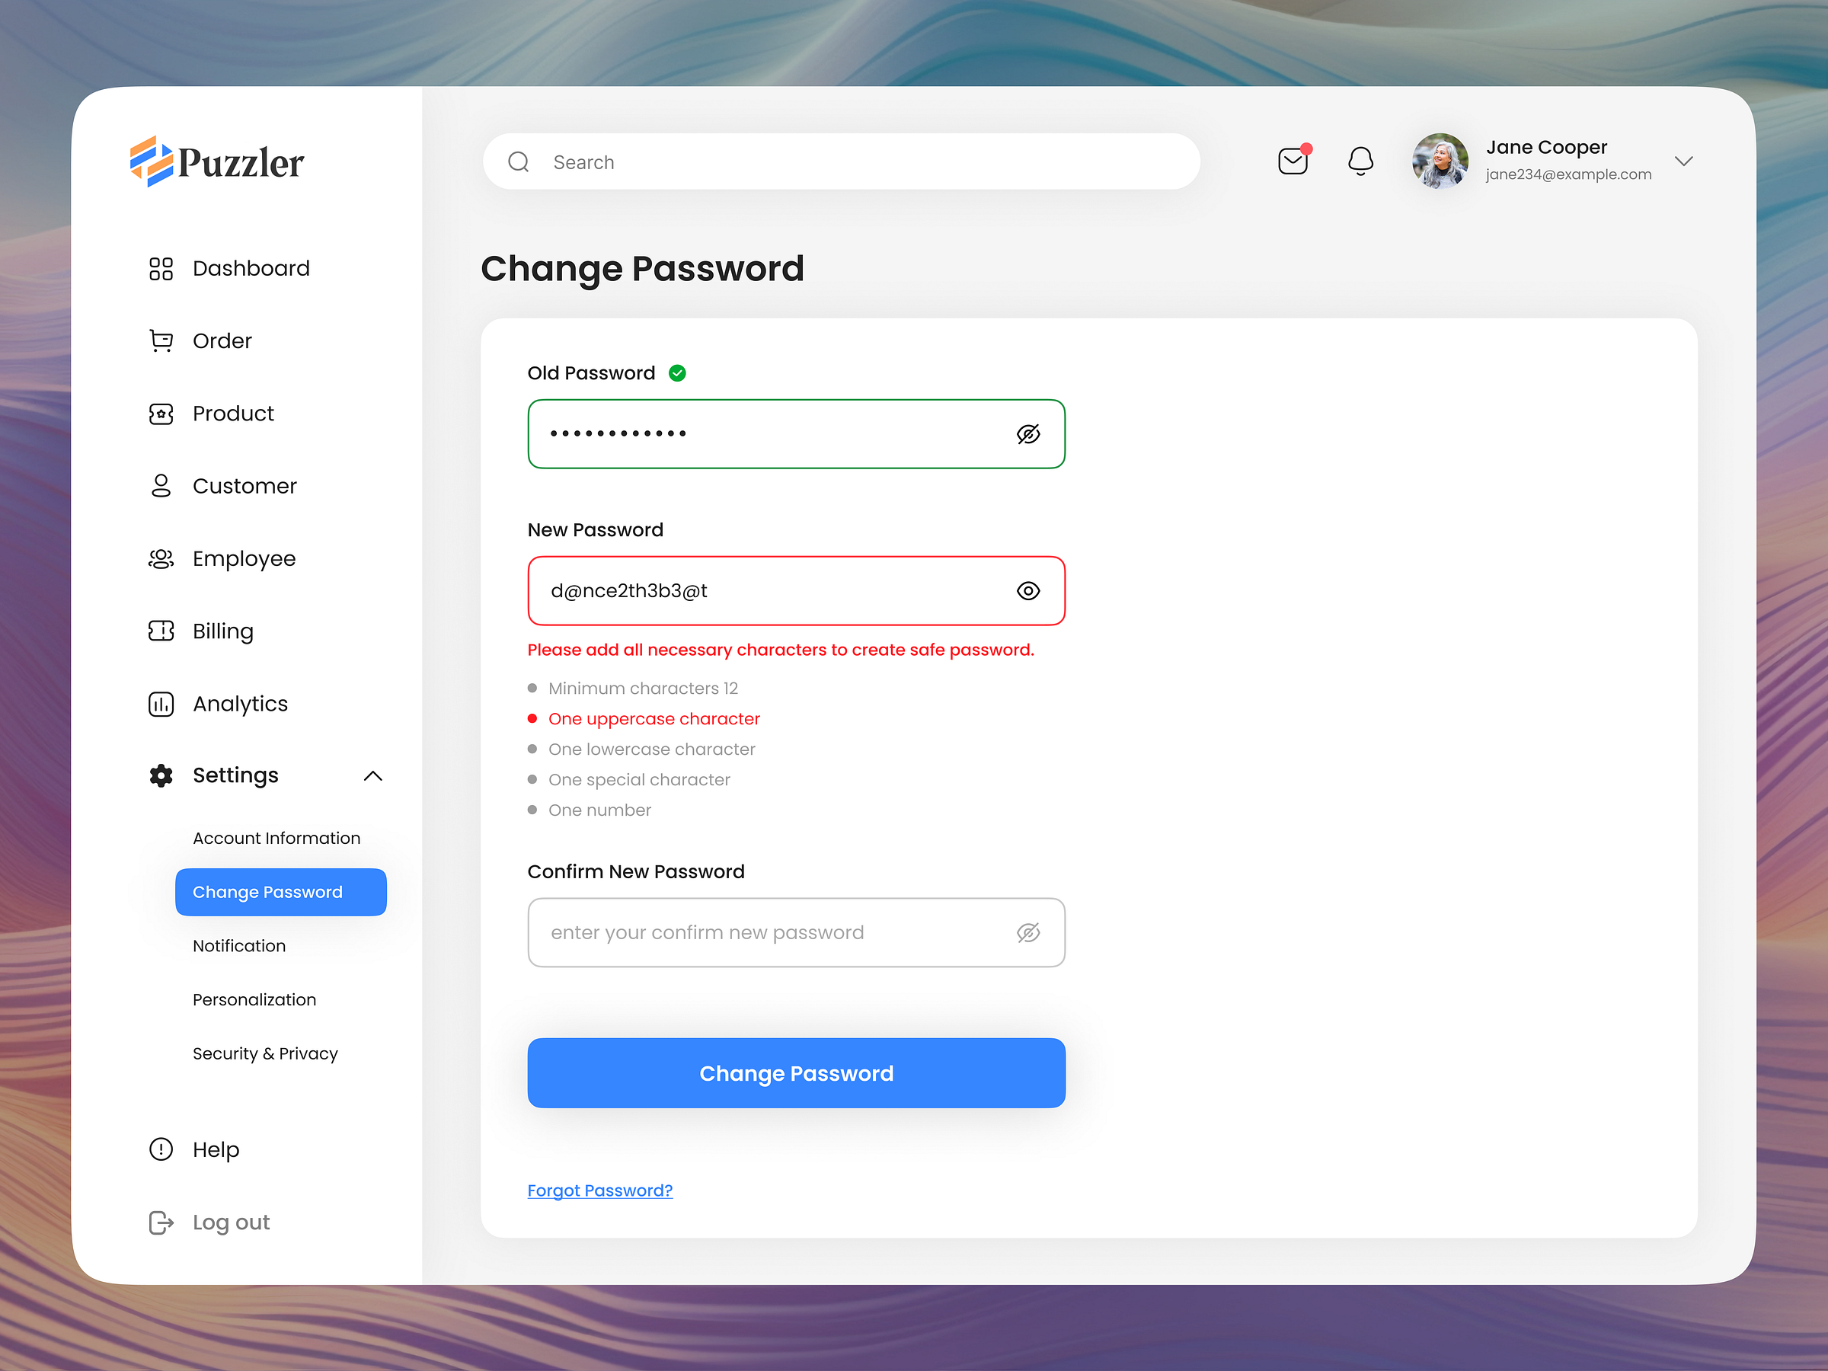Open the Analytics chart icon
This screenshot has height=1371, width=1828.
click(161, 703)
